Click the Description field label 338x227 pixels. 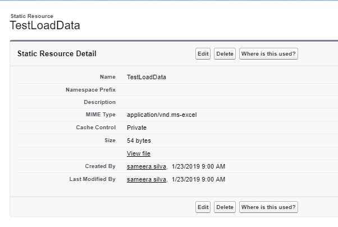[x=99, y=102]
